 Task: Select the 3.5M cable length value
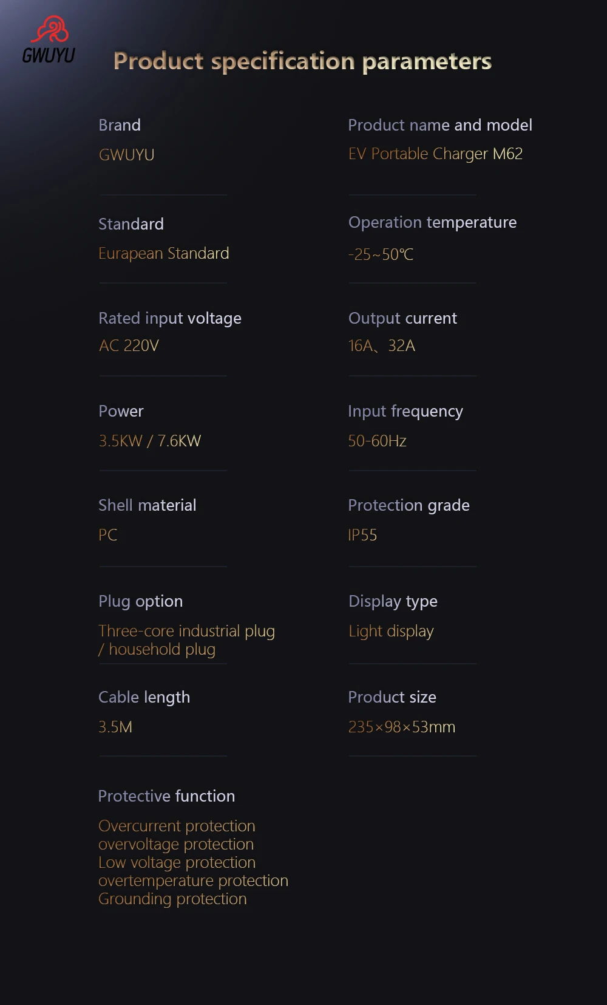pos(115,727)
